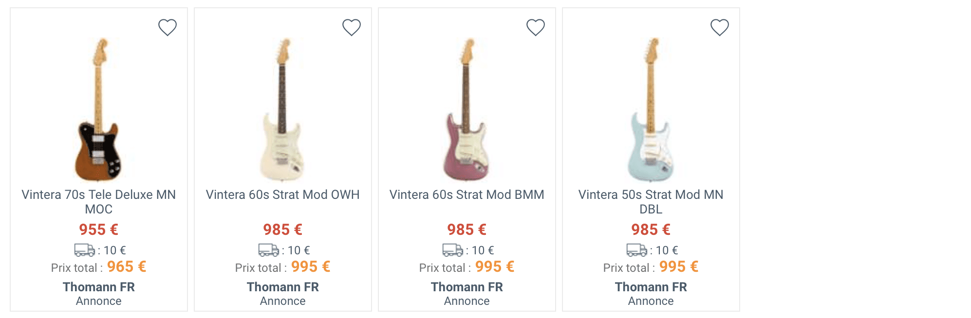This screenshot has height=318, width=971.
Task: Click Thomann FR seller on Strat OWH card
Action: tap(282, 287)
